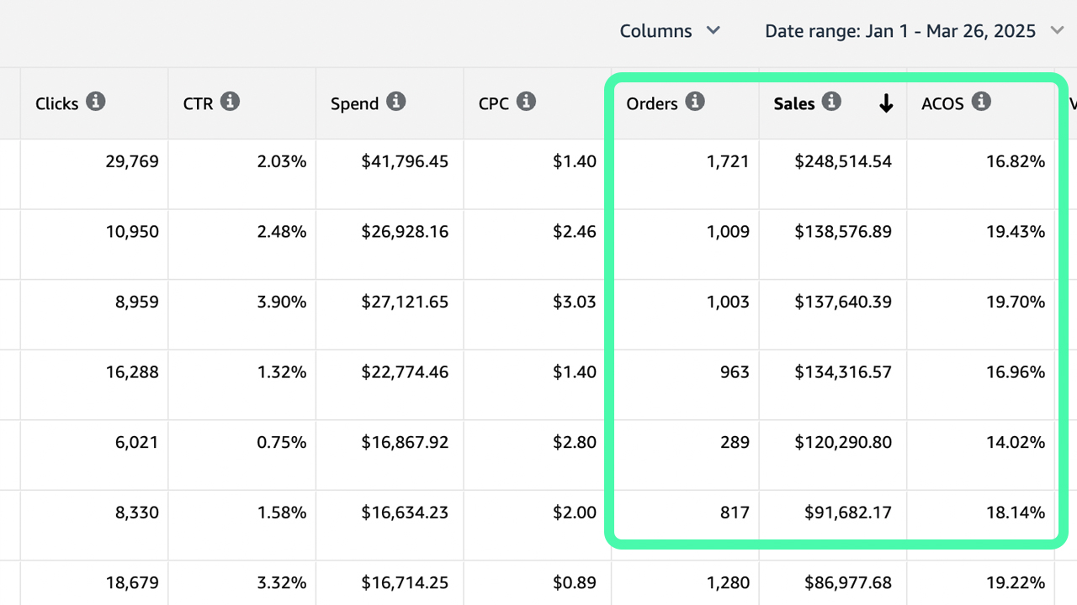Open the CPC column info tooltip
Image resolution: width=1077 pixels, height=605 pixels.
[x=528, y=103]
